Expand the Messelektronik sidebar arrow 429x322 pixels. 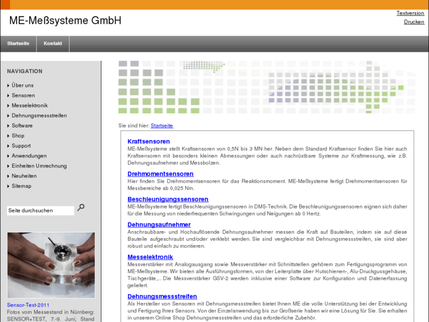click(x=8, y=106)
